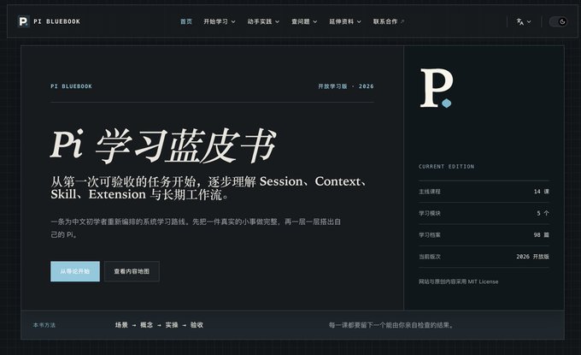Click the small PI BLUEBOOK hero label
Viewport: 581px width, 355px height.
point(71,86)
